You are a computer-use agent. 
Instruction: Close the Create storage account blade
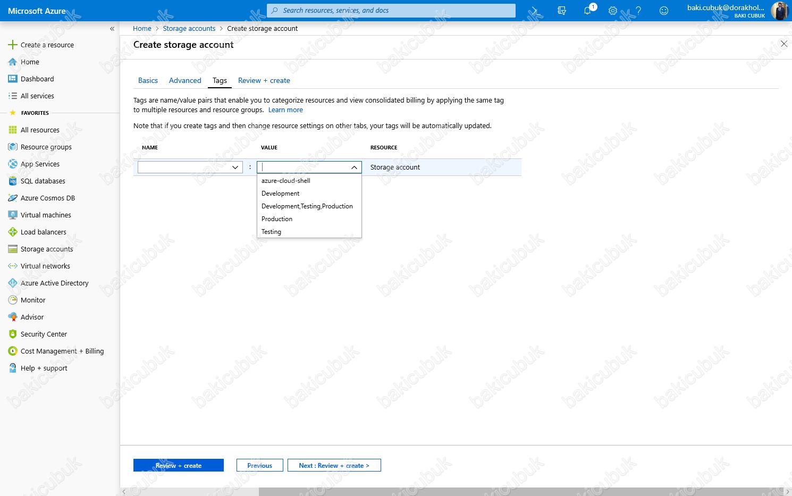pyautogui.click(x=784, y=44)
